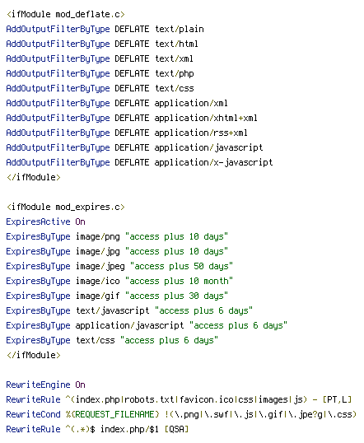Click the image/ico 10 month line
The height and width of the screenshot is (443, 364).
119,281
